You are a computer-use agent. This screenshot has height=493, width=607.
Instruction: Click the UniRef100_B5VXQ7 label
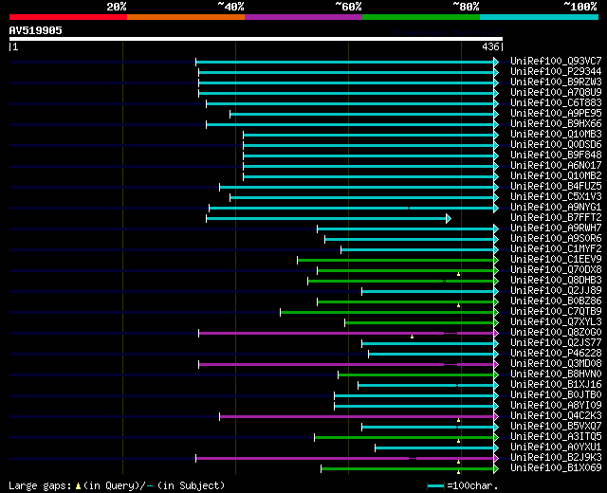(556, 427)
